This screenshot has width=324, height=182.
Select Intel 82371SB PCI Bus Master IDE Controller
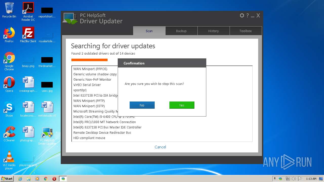coord(107,127)
